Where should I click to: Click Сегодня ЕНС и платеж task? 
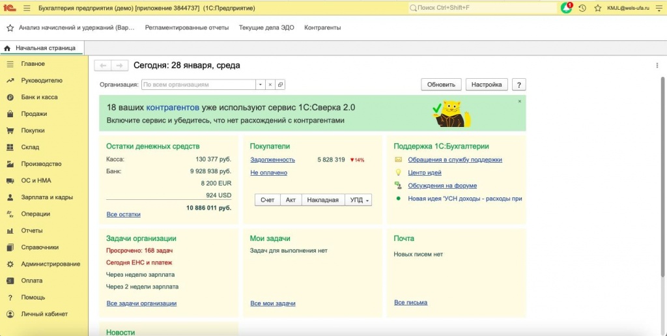(x=139, y=263)
